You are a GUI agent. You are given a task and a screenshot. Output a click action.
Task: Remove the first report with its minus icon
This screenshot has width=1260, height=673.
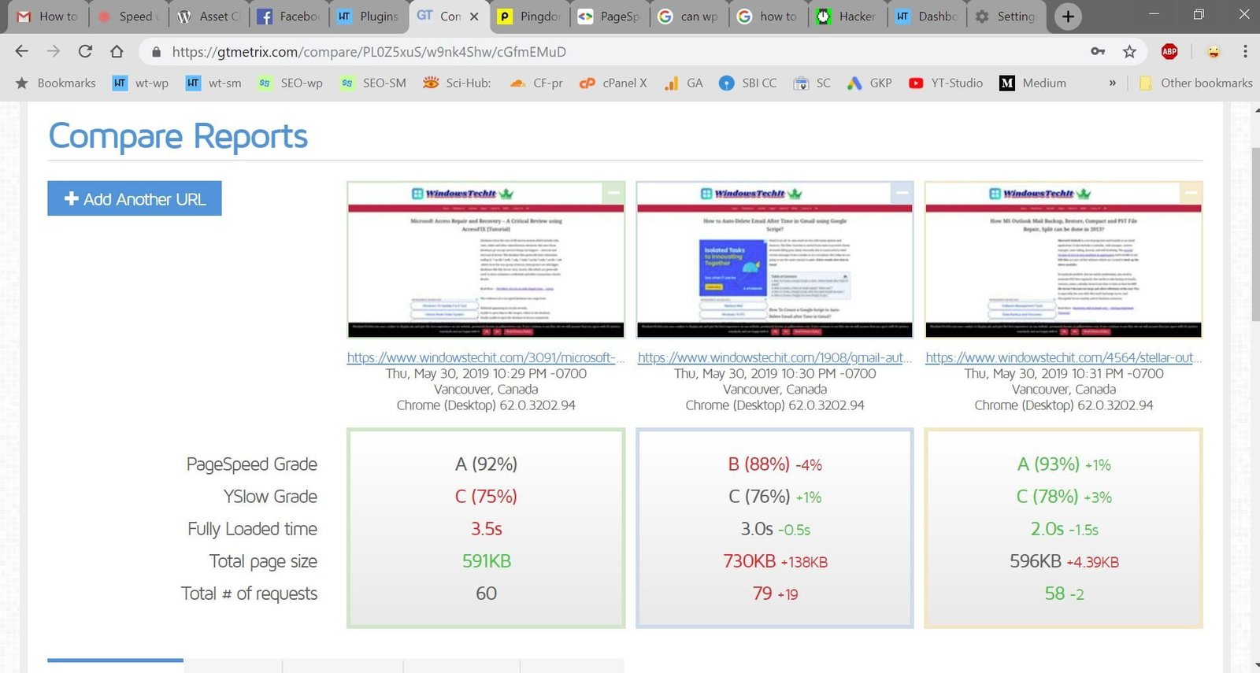613,193
